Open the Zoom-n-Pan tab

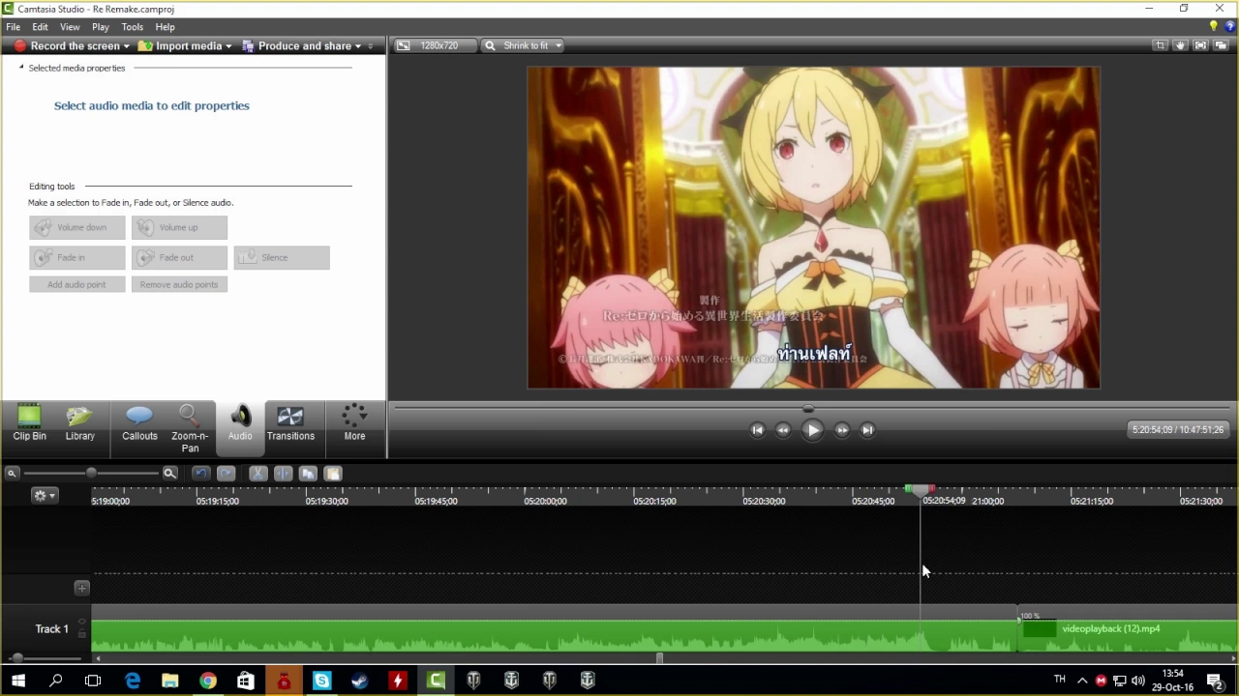click(190, 428)
